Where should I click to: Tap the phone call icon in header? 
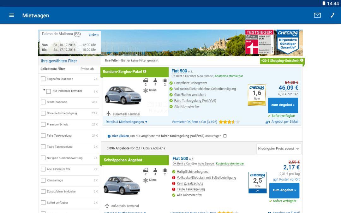click(x=332, y=15)
